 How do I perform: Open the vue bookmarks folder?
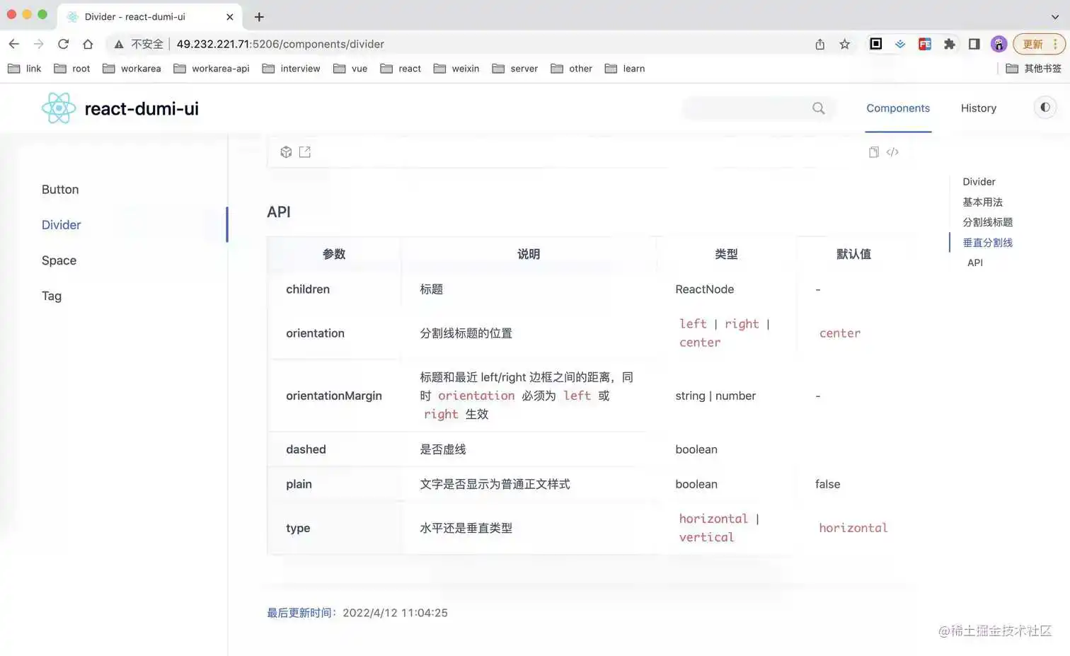(350, 69)
